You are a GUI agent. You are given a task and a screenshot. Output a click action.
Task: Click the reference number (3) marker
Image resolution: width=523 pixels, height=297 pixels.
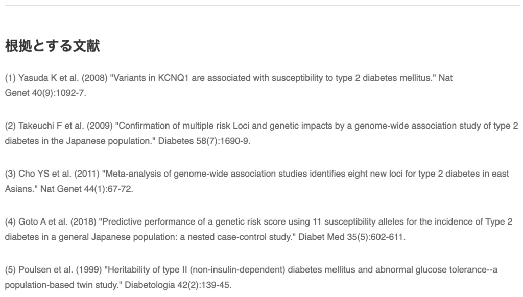[x=10, y=174]
